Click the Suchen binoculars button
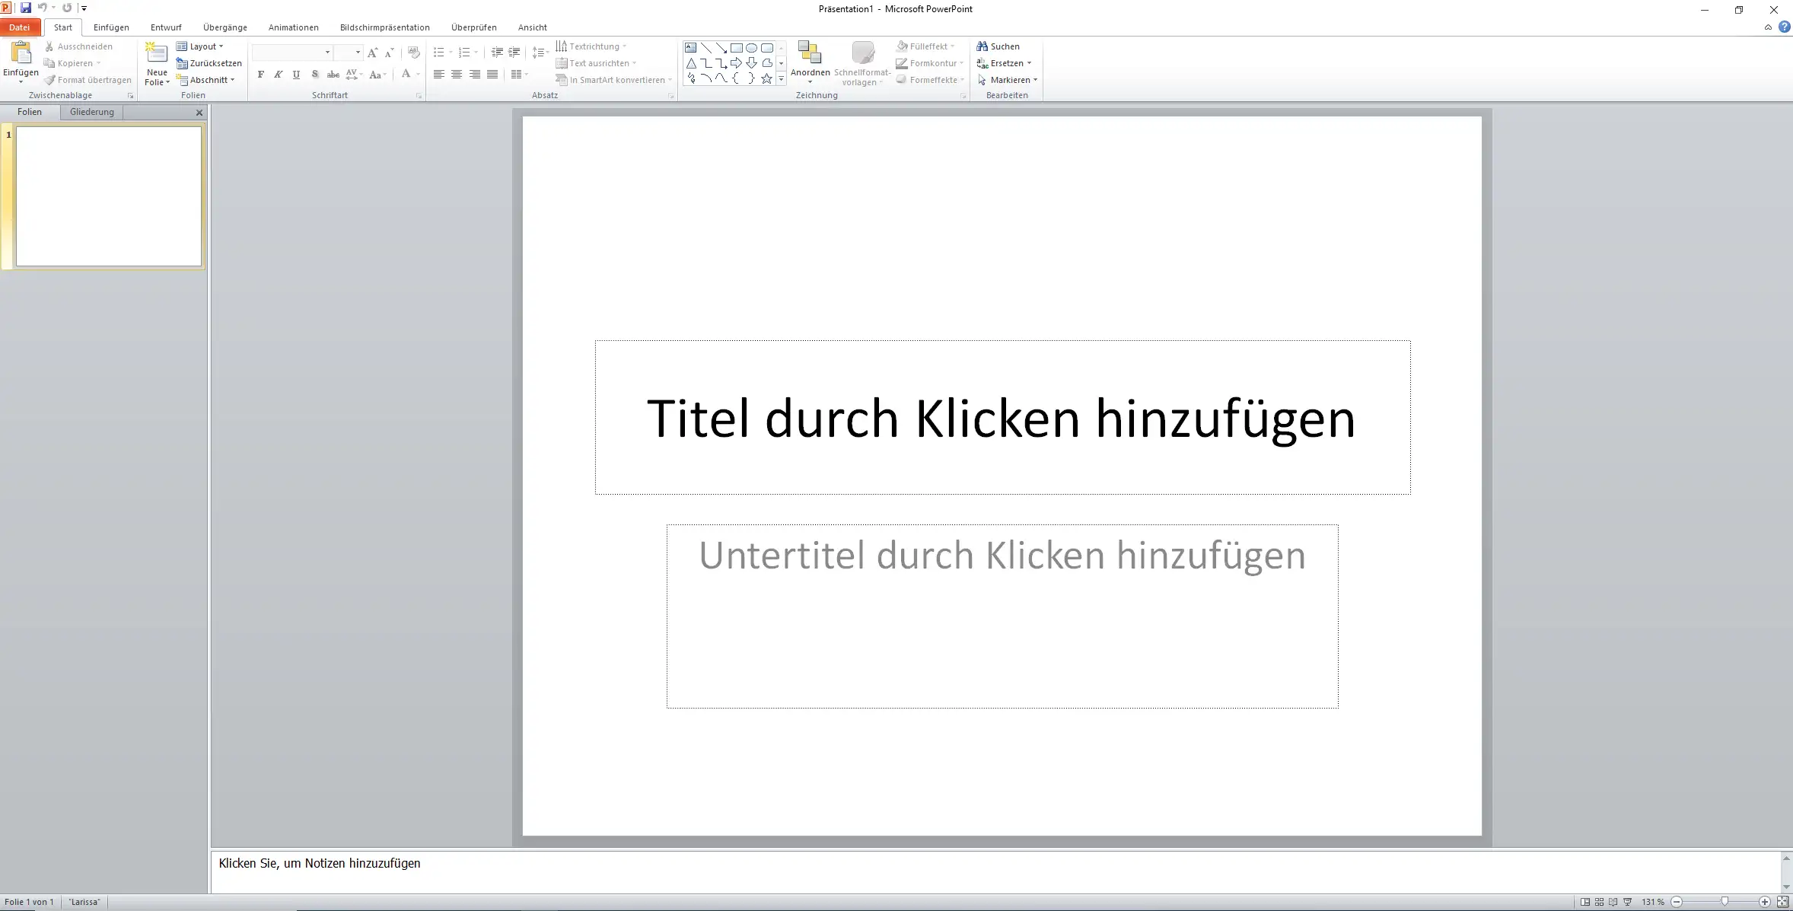Screen dimensions: 1793x911 998,46
